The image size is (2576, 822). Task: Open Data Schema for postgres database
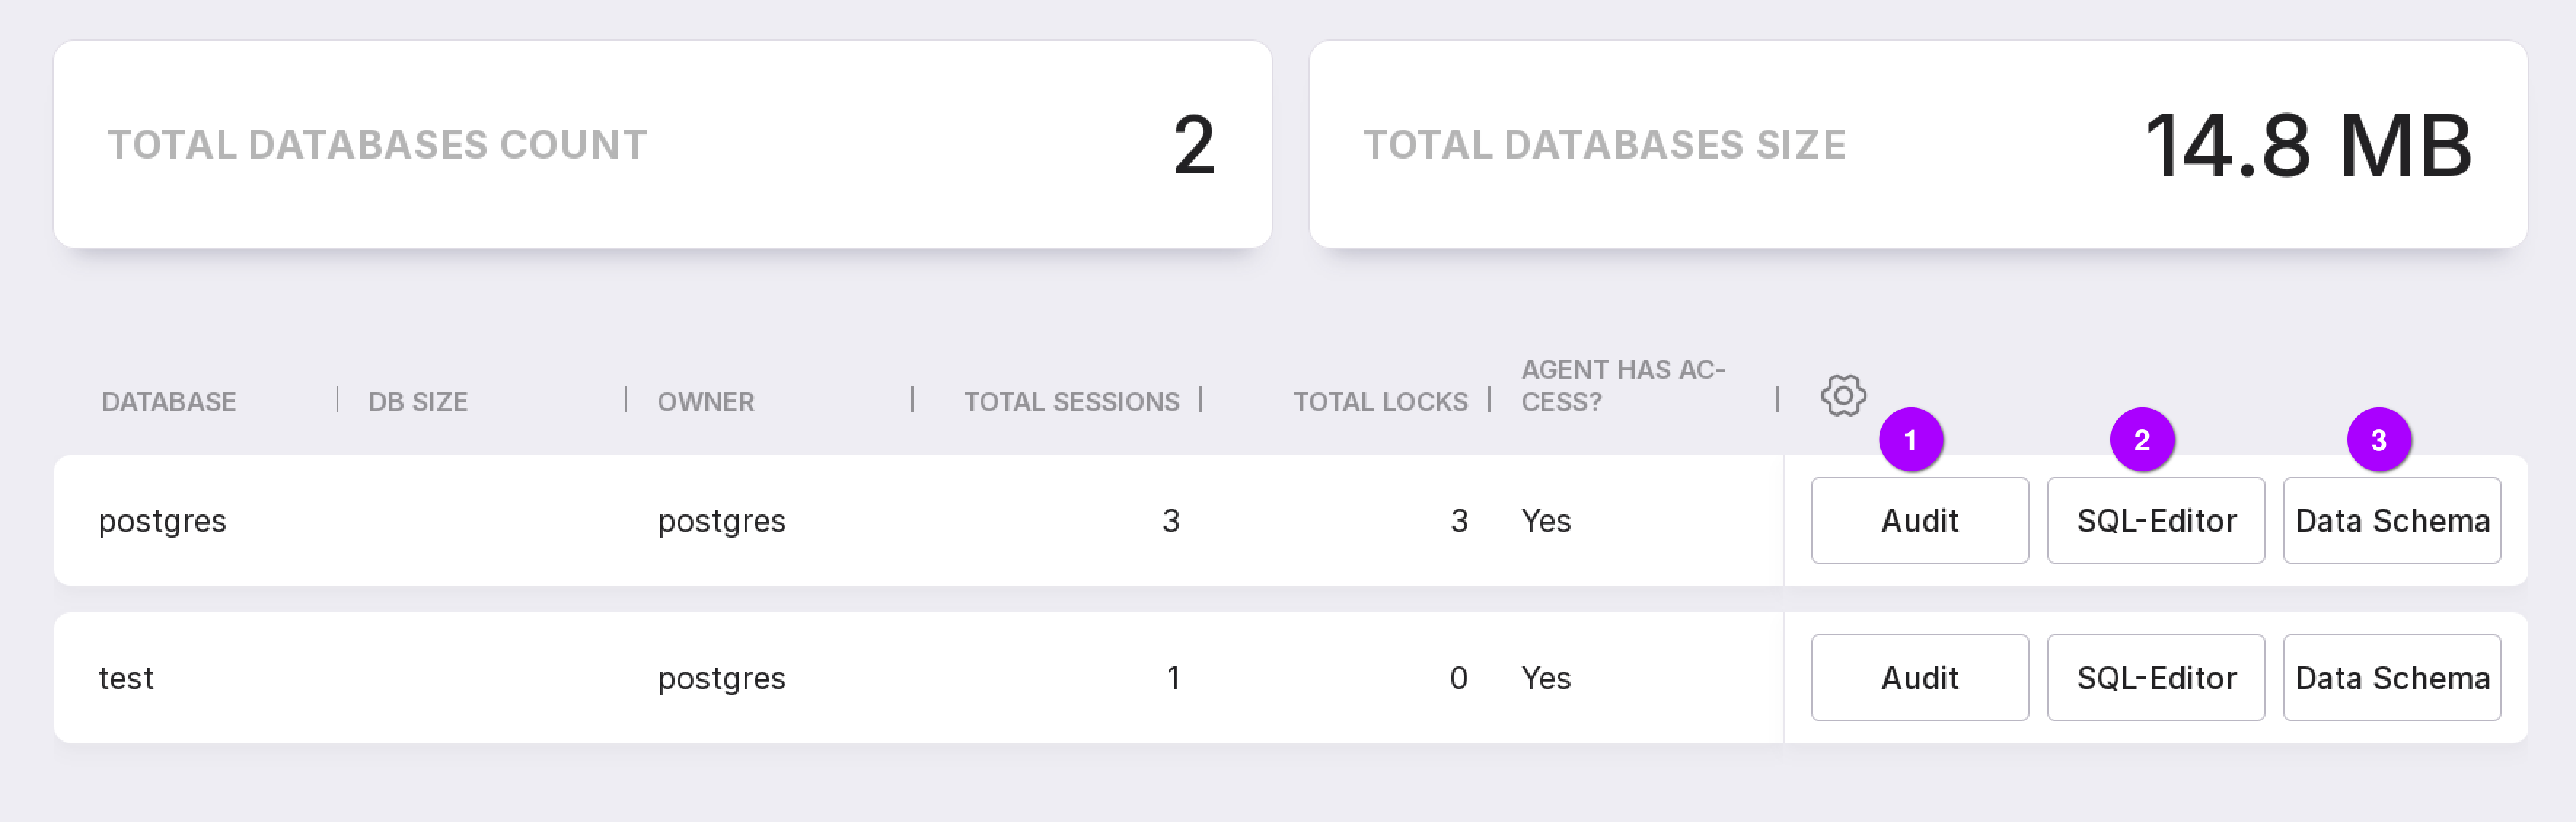[x=2391, y=521]
